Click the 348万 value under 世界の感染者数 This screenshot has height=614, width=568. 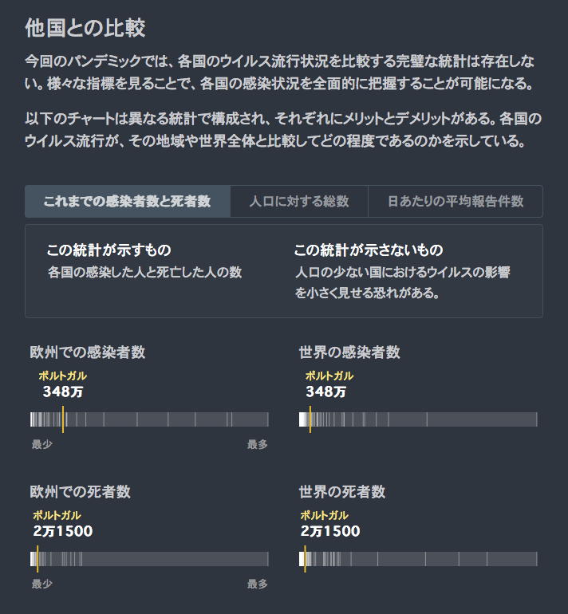pyautogui.click(x=325, y=392)
